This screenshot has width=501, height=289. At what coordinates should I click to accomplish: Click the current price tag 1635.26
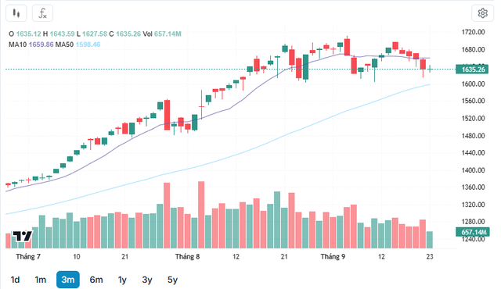(x=472, y=70)
